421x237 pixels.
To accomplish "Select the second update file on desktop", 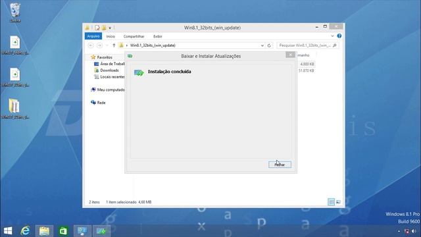I will point(14,78).
